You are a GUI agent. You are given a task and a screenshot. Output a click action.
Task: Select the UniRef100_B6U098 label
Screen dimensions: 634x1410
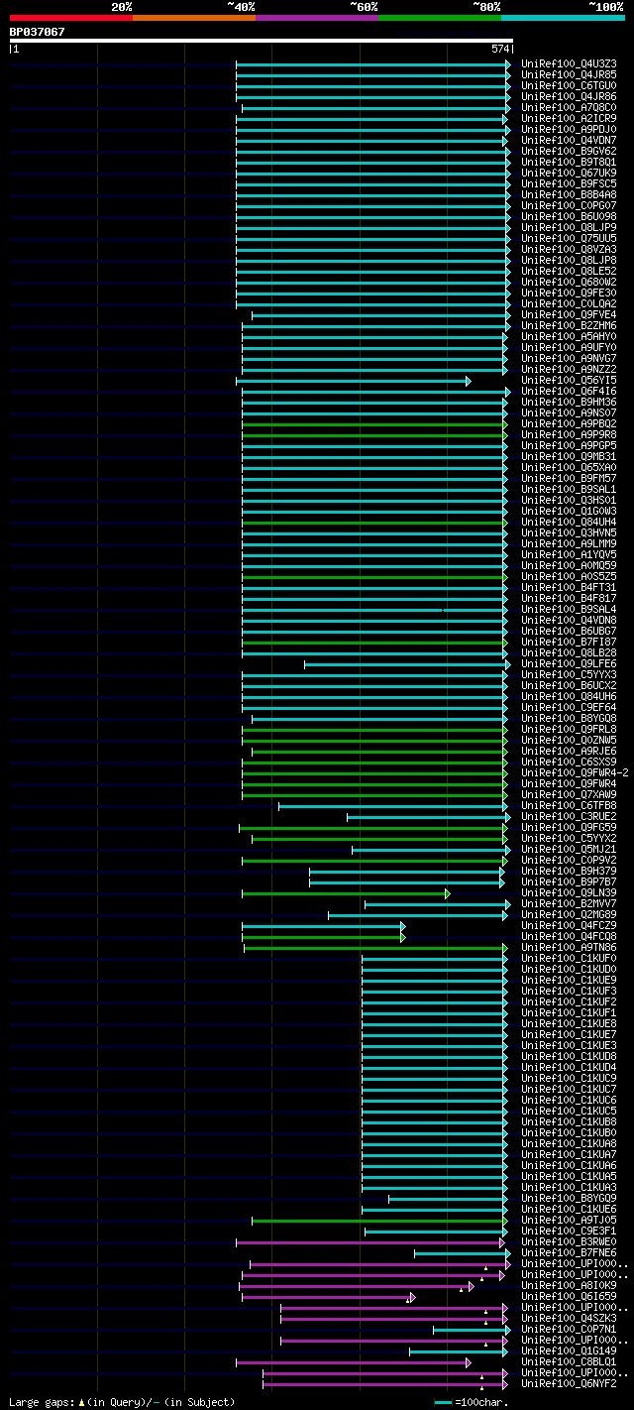[x=569, y=216]
